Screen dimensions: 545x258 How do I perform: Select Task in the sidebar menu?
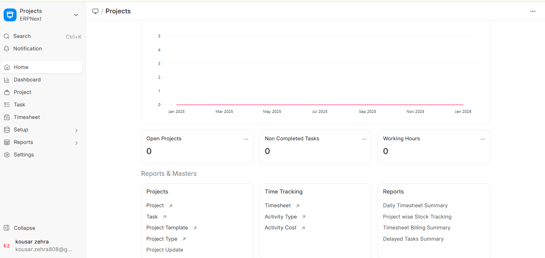tap(41, 105)
